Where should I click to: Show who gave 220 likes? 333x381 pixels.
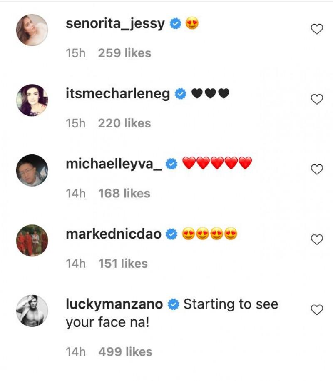pyautogui.click(x=124, y=123)
